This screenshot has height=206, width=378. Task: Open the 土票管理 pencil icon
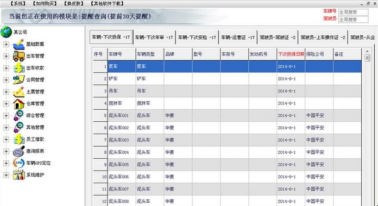[18, 92]
